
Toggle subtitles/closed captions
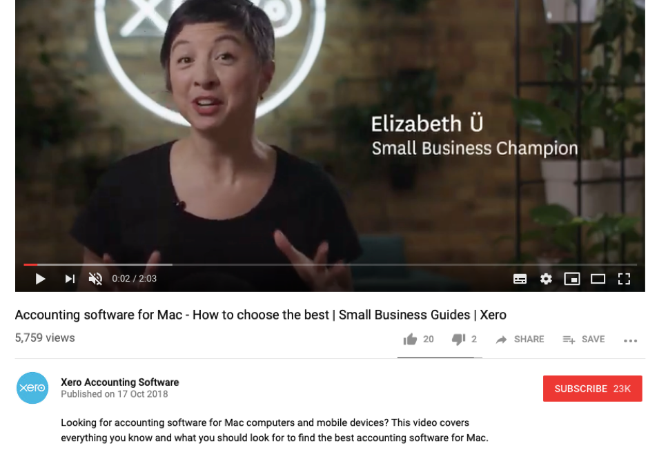tap(520, 280)
